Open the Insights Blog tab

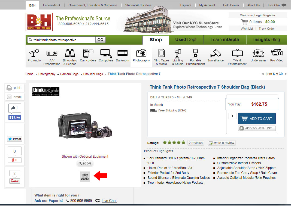[266, 40]
